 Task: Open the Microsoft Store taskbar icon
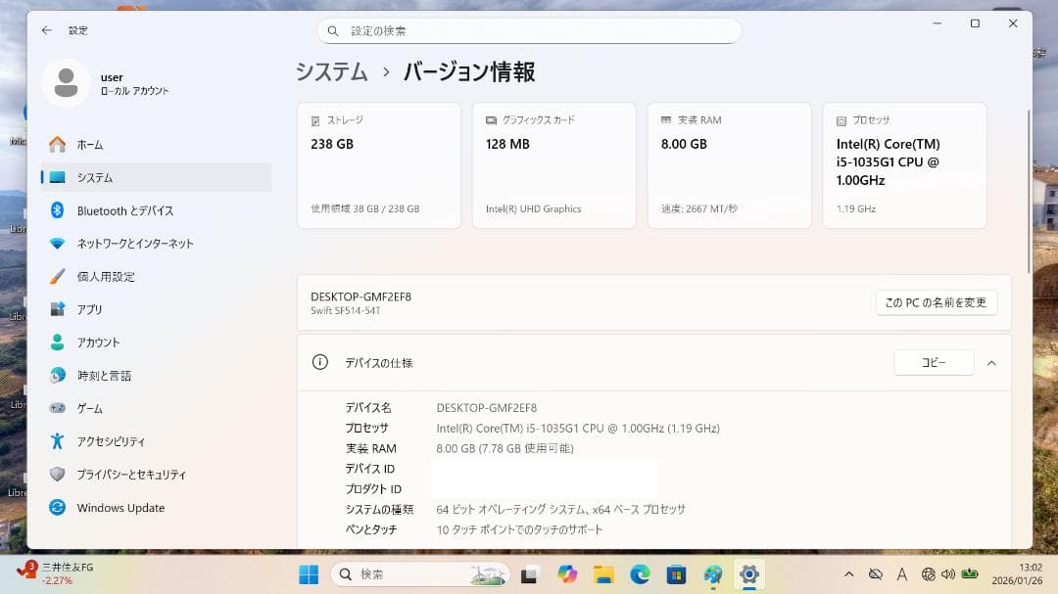tap(674, 574)
